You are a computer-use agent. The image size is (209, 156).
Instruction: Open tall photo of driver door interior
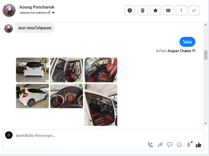point(101,105)
